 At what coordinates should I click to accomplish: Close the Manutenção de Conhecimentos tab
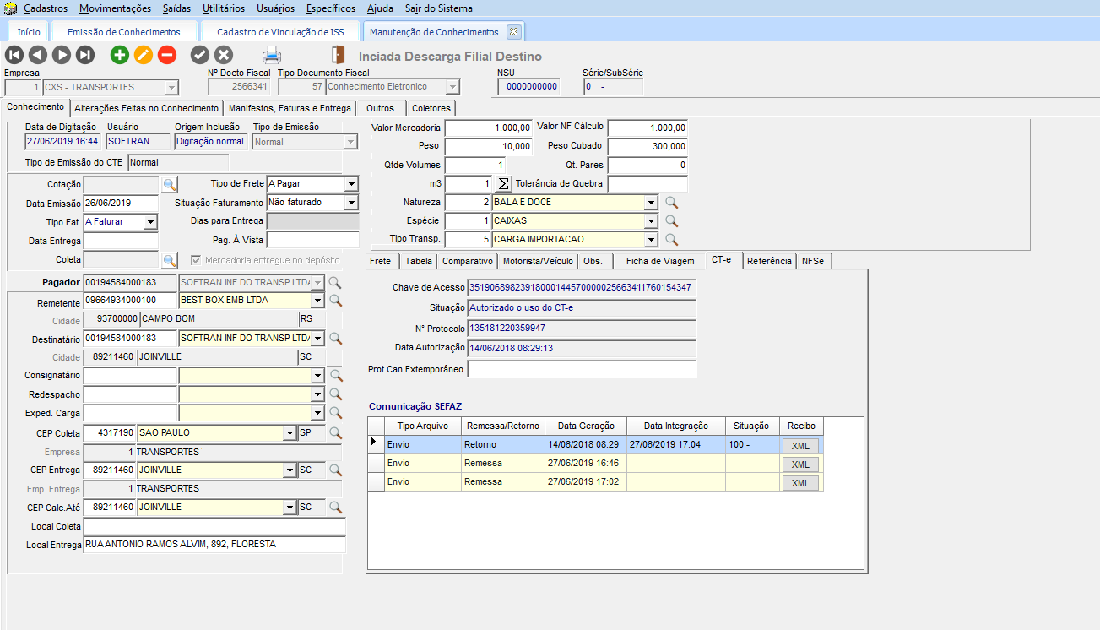(513, 32)
